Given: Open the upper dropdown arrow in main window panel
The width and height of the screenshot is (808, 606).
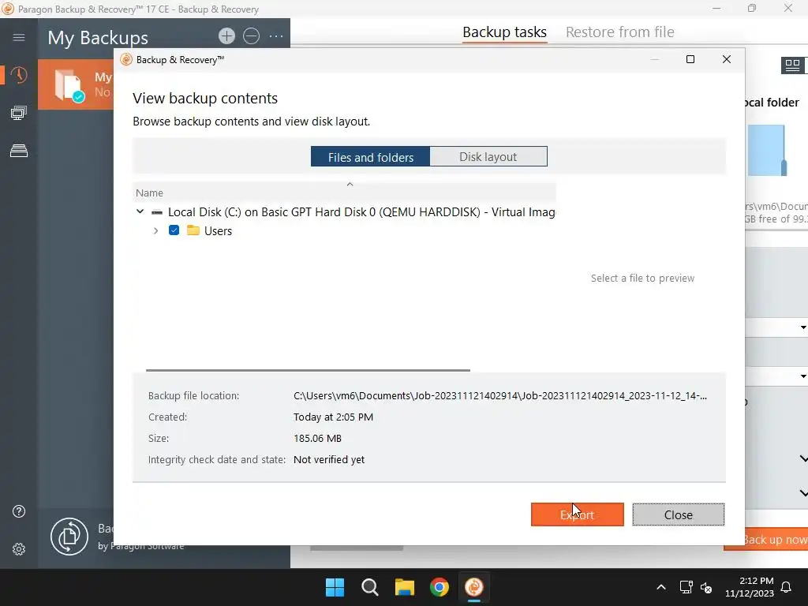Looking at the screenshot, I should 802,327.
